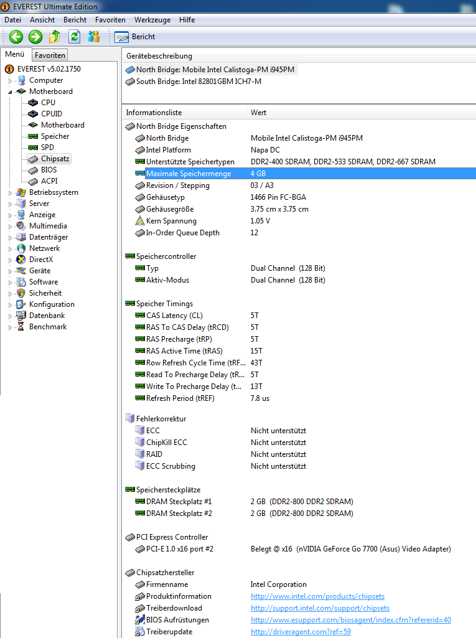Open the intel.com products chipsets link
This screenshot has height=638, width=476.
click(318, 596)
